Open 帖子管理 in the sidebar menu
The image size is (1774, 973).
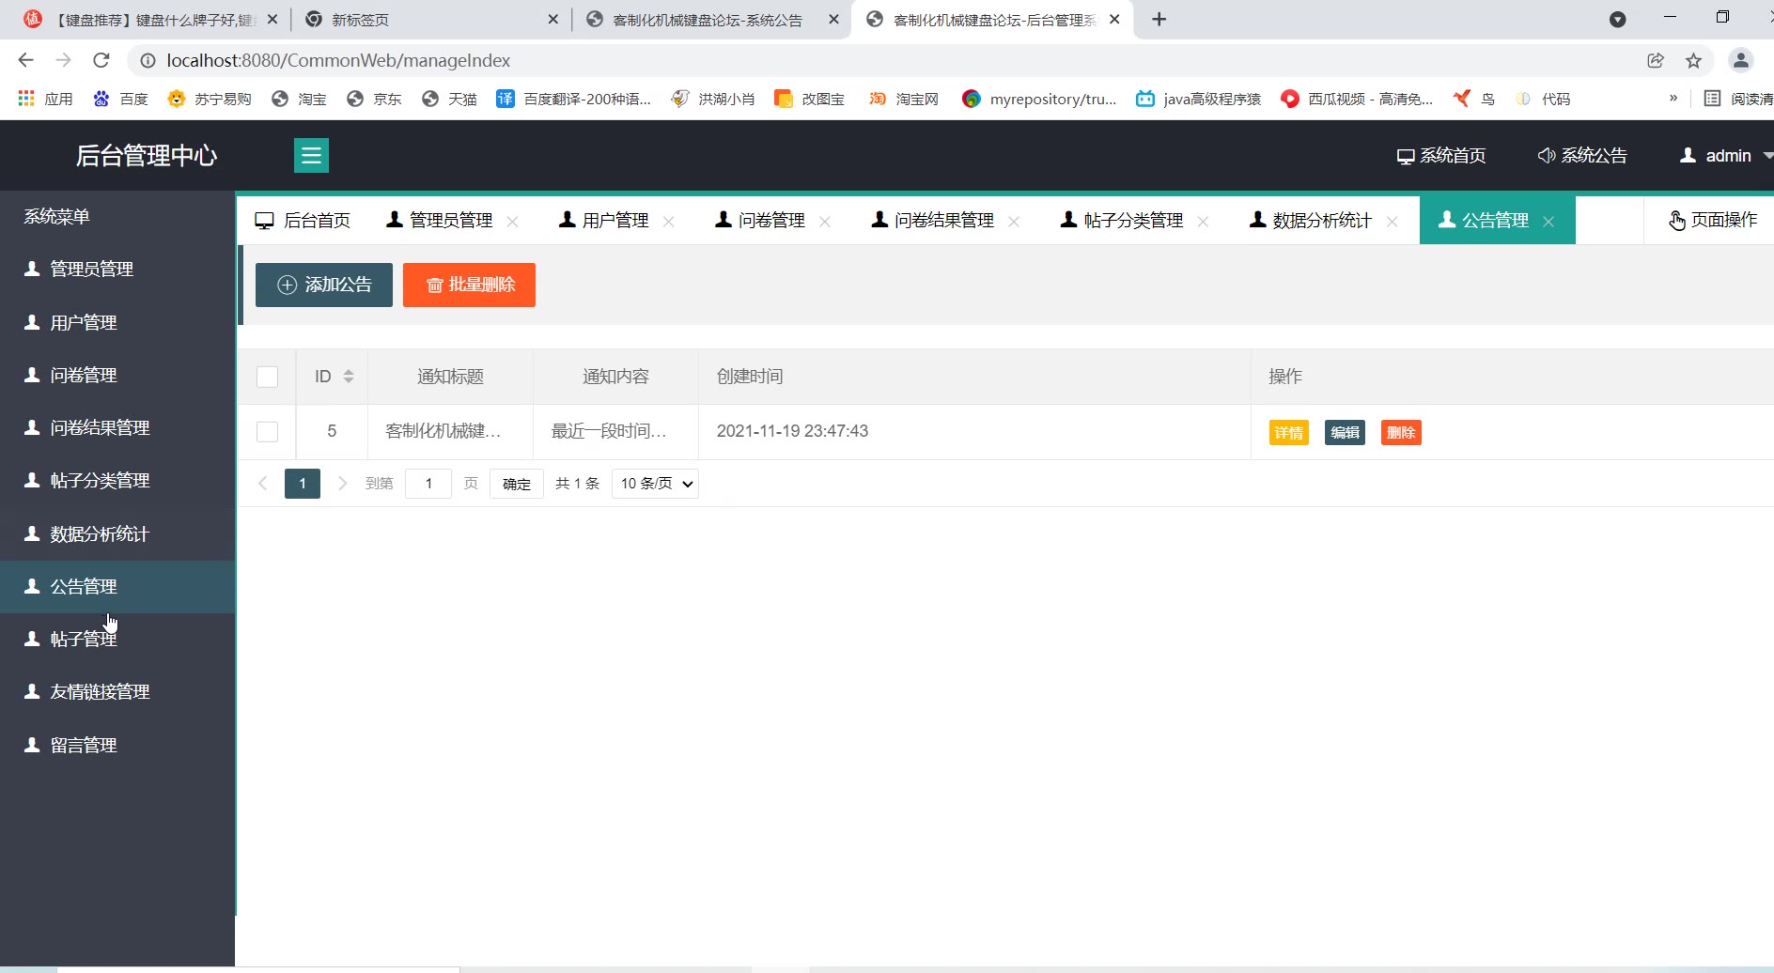coord(117,639)
